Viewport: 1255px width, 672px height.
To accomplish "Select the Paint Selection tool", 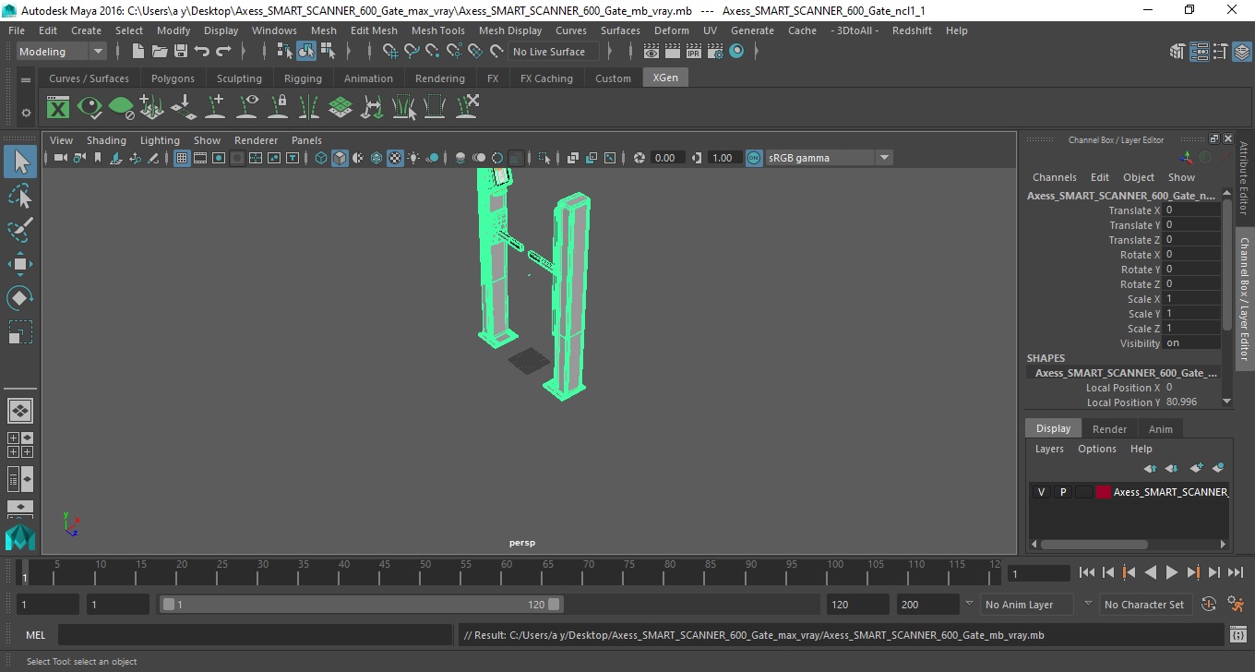I will tap(20, 231).
